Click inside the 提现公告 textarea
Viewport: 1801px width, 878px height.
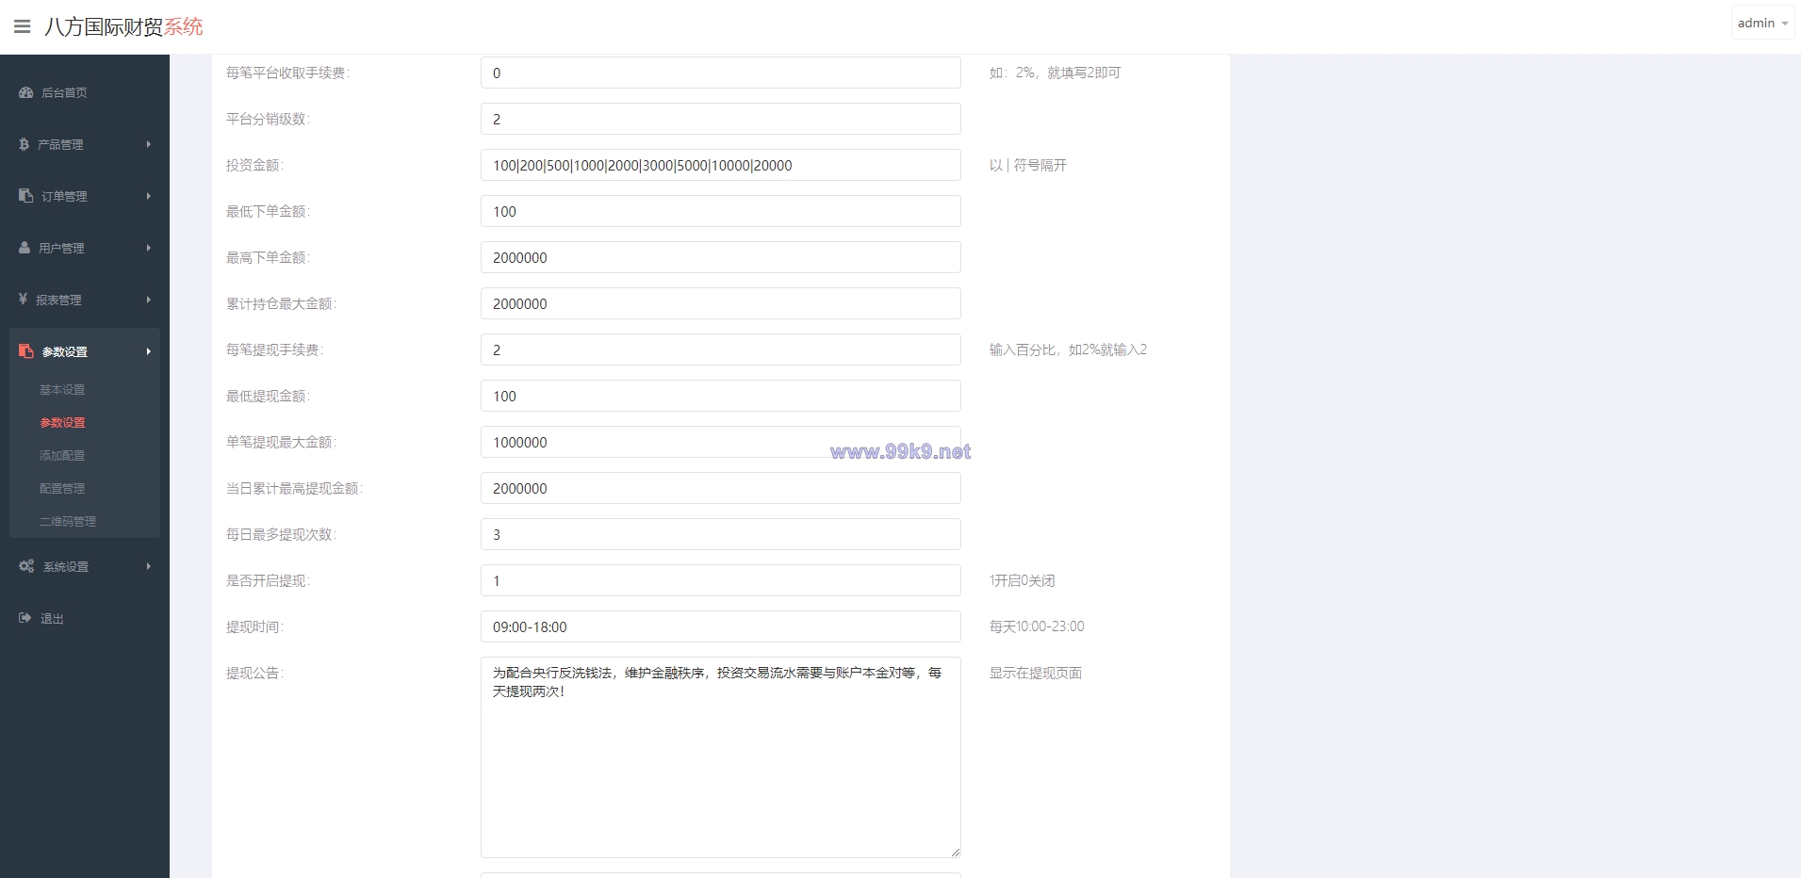tap(721, 757)
